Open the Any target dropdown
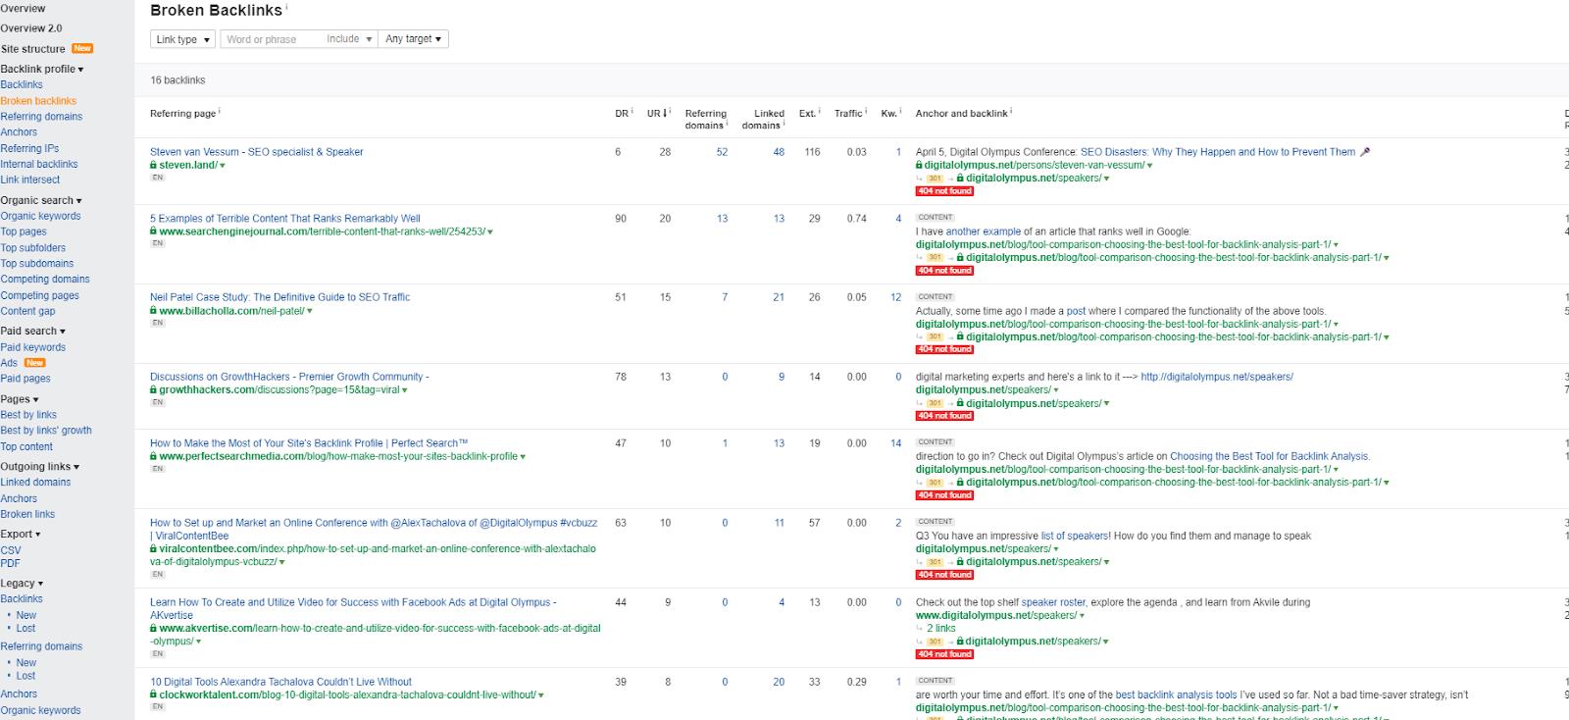The width and height of the screenshot is (1569, 720). [x=414, y=39]
